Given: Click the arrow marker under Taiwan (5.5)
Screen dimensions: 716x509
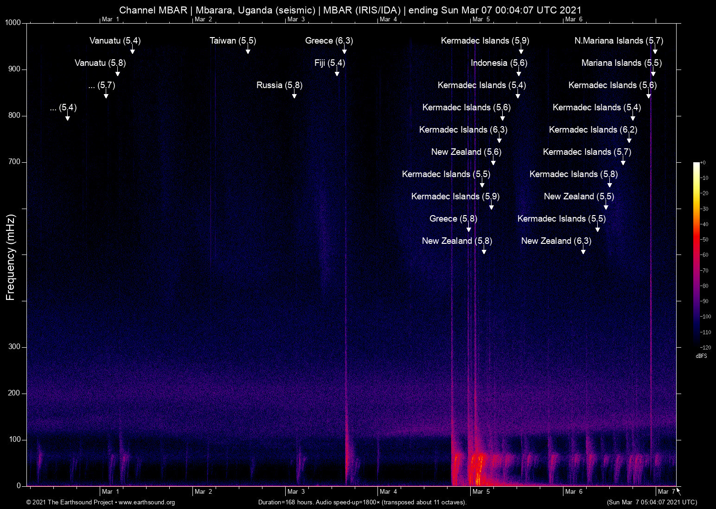Looking at the screenshot, I should 248,51.
